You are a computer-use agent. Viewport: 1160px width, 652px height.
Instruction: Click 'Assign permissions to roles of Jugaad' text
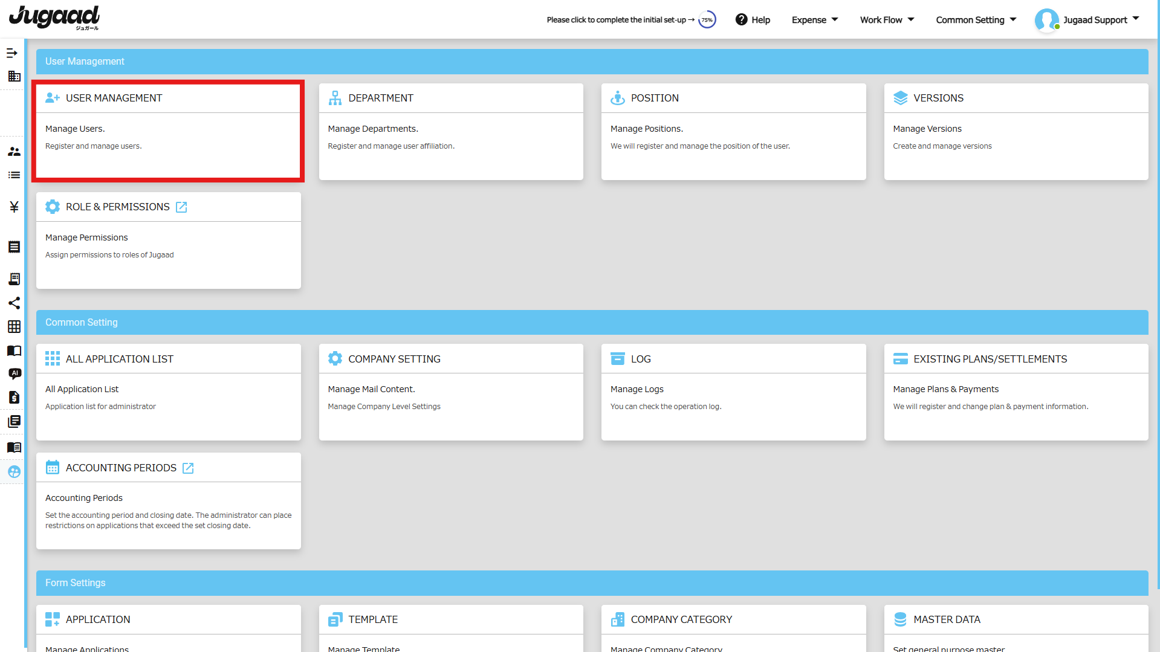tap(109, 255)
